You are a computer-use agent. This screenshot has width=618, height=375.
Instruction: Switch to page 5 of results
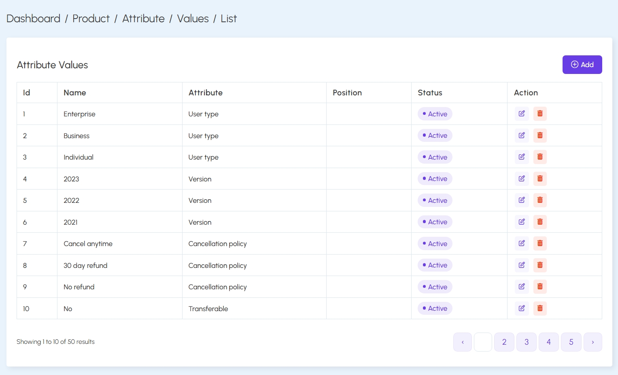click(571, 342)
